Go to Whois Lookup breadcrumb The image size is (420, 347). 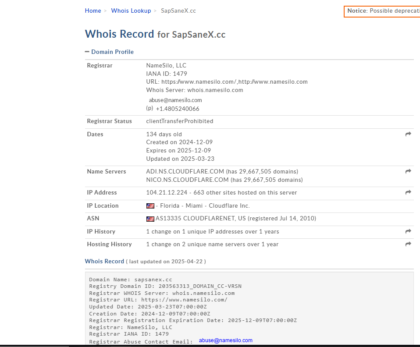pyautogui.click(x=131, y=11)
